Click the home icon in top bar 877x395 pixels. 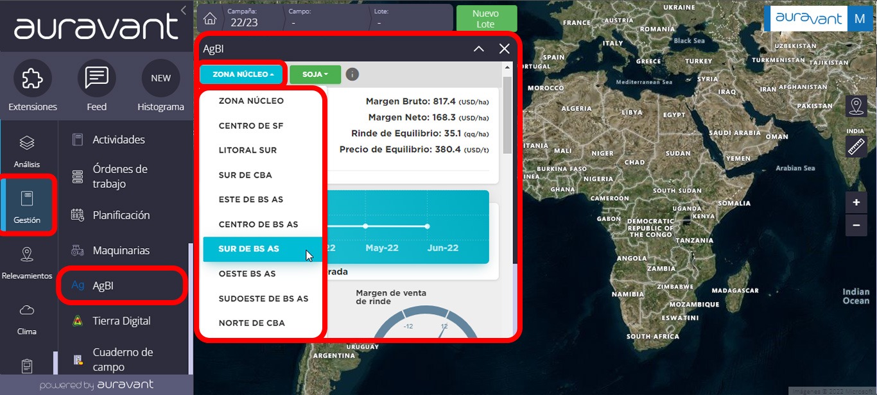pos(210,19)
